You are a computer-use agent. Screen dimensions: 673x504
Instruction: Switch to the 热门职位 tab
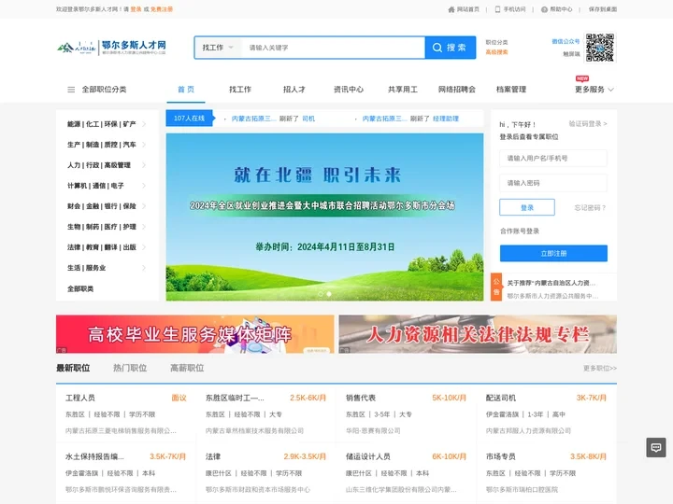[x=130, y=368]
